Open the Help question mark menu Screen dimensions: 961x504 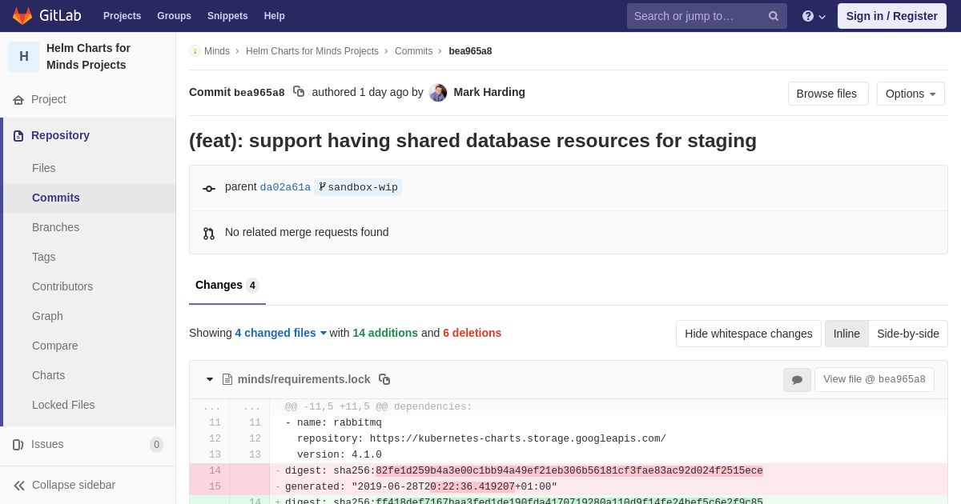(x=813, y=16)
